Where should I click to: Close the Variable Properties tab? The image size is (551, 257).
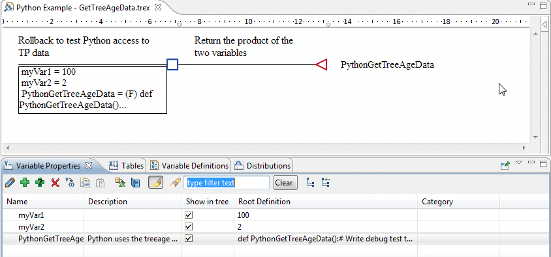coord(89,165)
